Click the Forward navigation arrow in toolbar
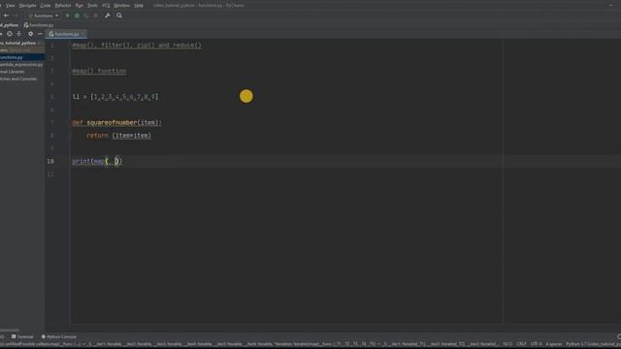The height and width of the screenshot is (349, 621). coord(16,16)
